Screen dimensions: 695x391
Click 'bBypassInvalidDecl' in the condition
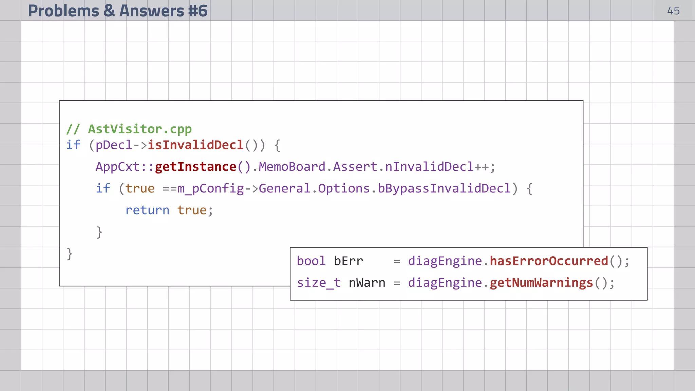tap(444, 189)
